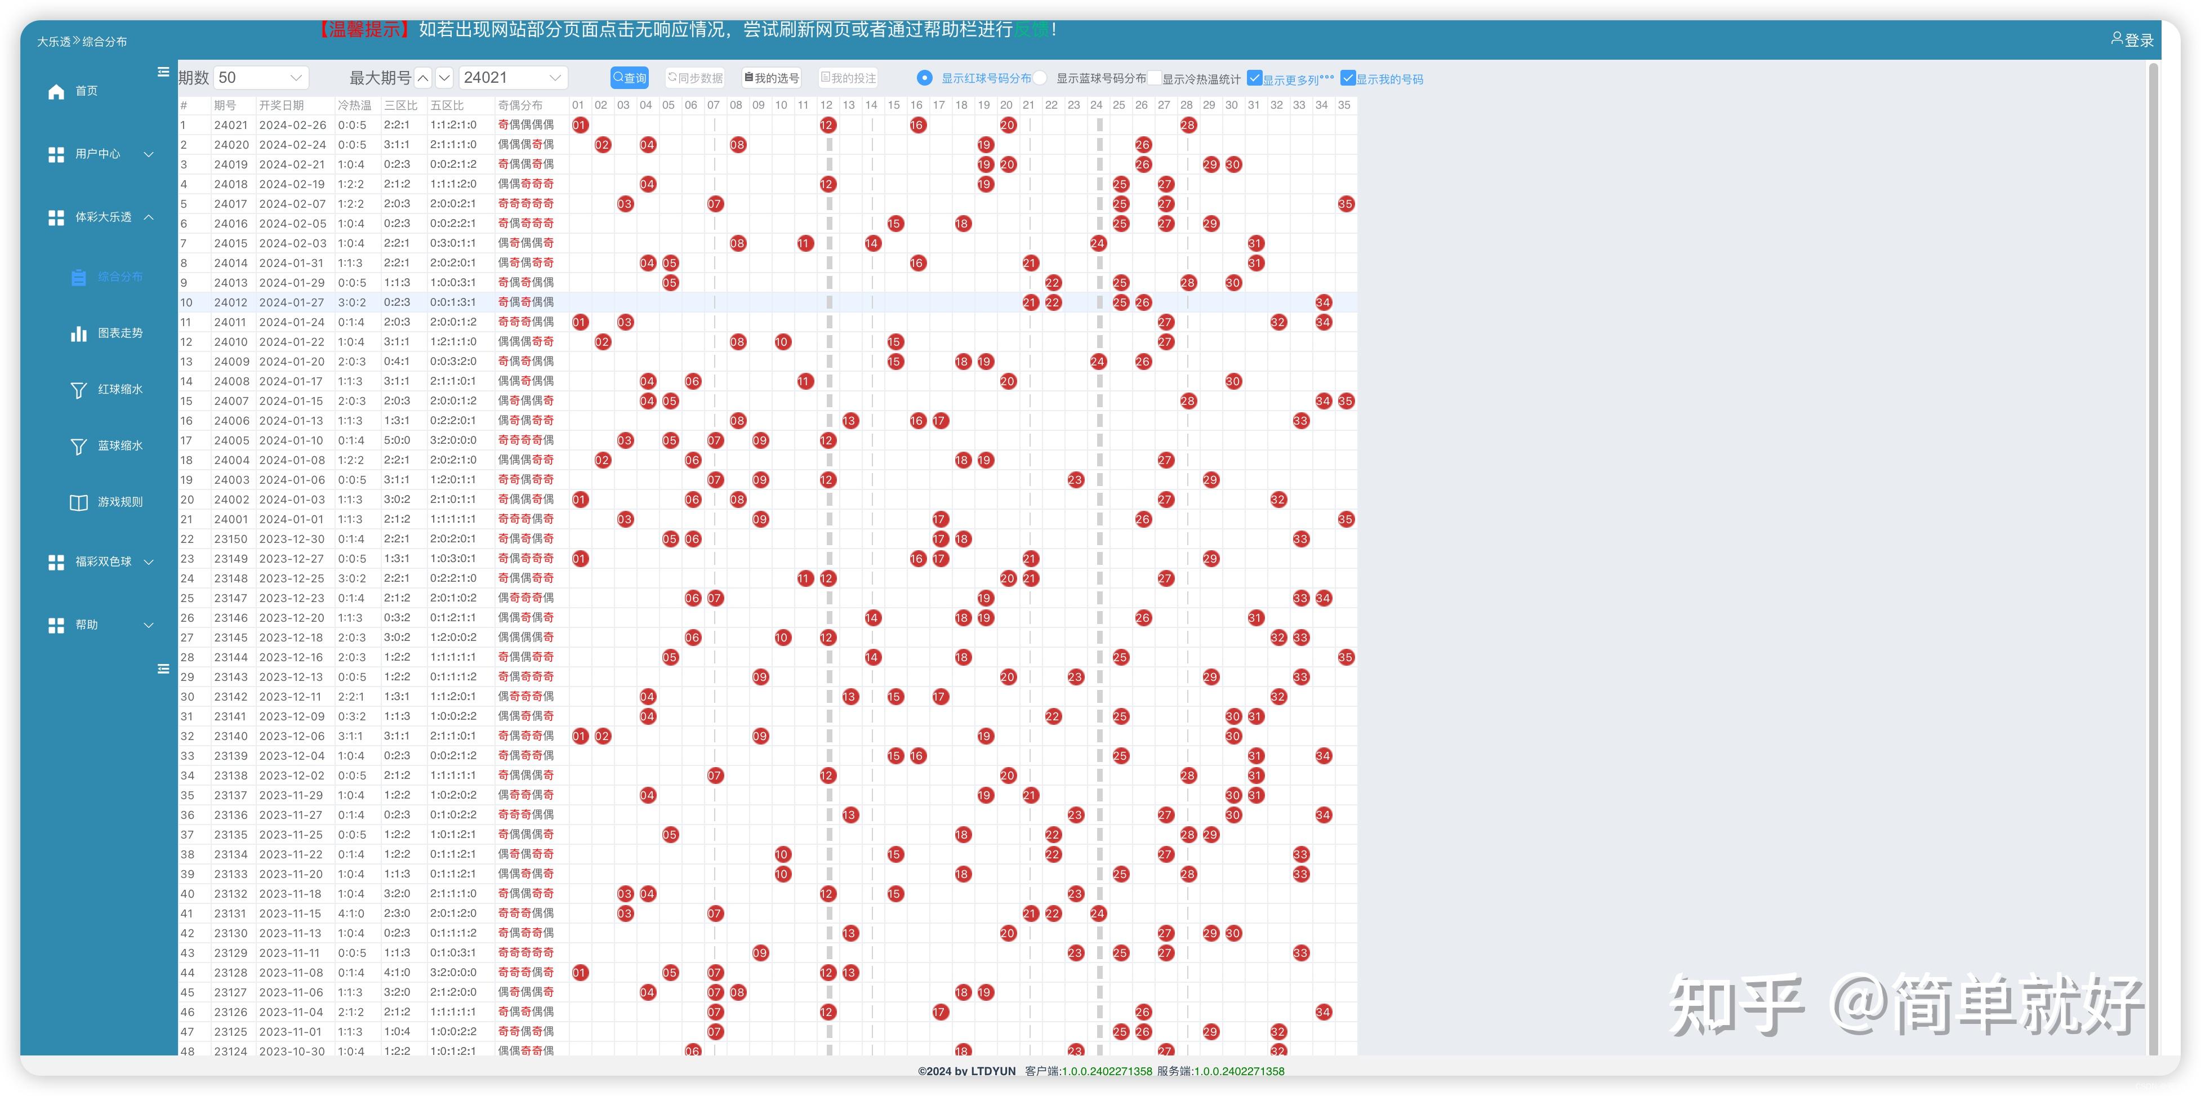Click red ball 24 in row 24015
Screen dimensions: 2201x1096
(x=1098, y=243)
